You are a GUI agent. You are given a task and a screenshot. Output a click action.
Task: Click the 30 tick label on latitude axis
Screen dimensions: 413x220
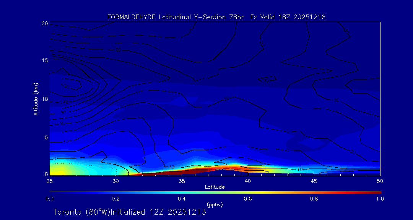115,181
